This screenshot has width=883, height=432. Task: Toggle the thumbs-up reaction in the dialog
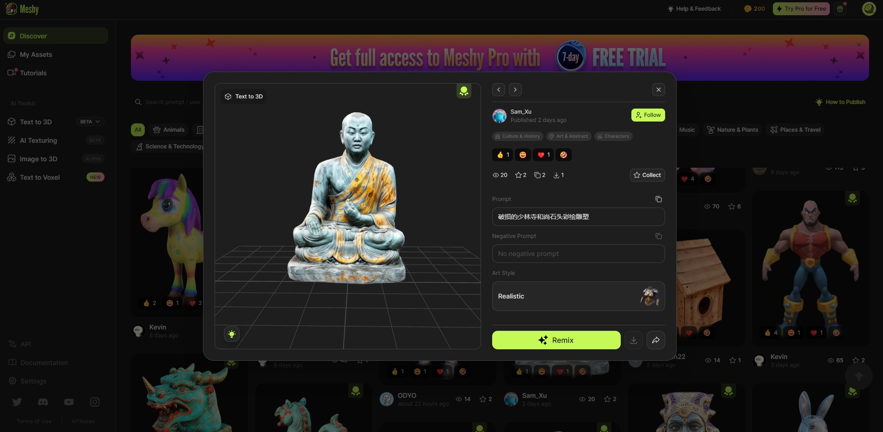pos(502,155)
